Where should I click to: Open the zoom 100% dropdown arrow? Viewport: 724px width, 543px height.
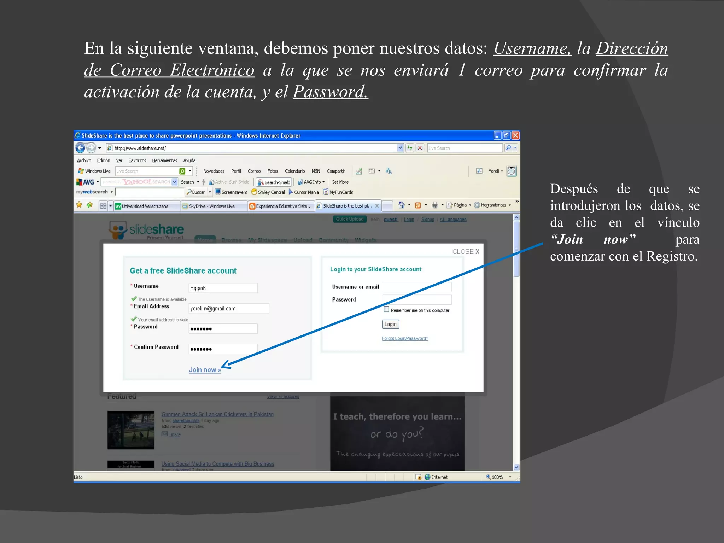(510, 477)
